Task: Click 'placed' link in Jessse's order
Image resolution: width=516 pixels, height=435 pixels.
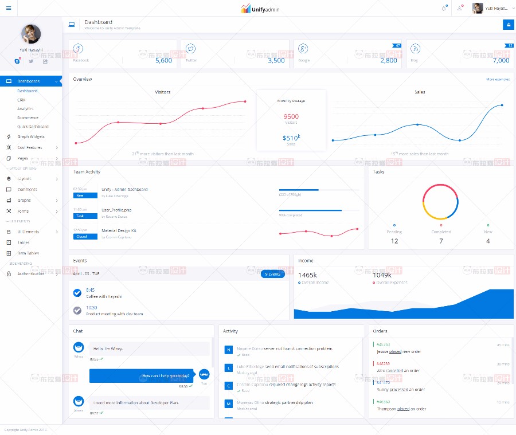Action: pos(395,352)
